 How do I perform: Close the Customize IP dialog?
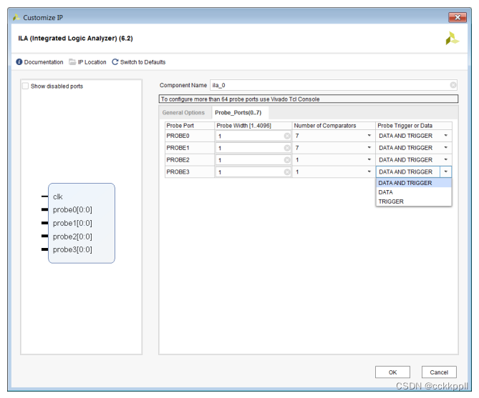pyautogui.click(x=458, y=17)
